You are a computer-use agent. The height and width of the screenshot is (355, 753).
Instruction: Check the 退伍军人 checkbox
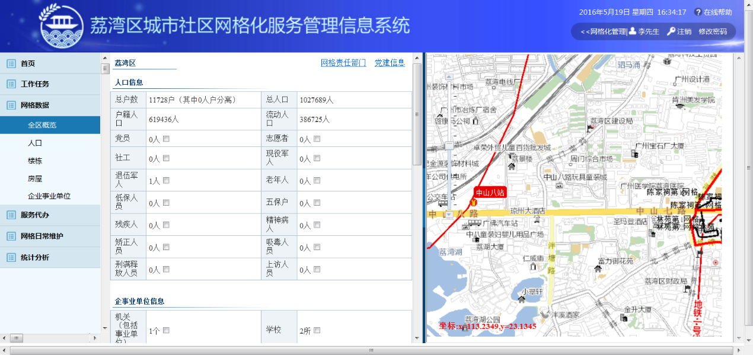(166, 181)
